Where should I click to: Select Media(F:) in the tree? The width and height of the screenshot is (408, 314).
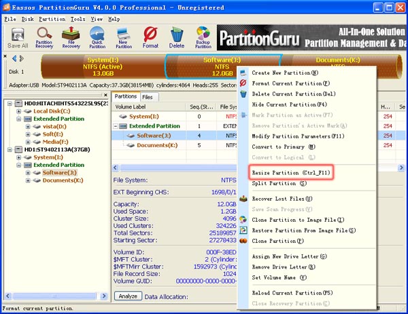tap(55, 142)
